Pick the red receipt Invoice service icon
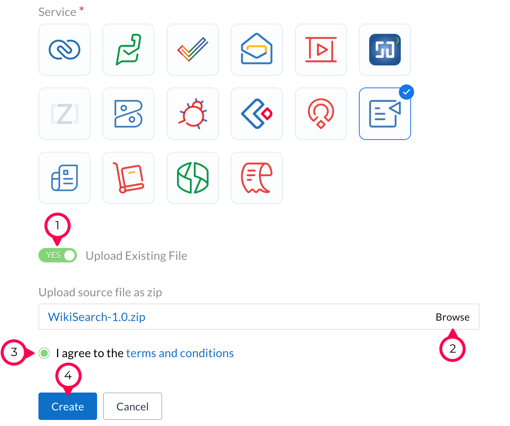 tap(257, 178)
